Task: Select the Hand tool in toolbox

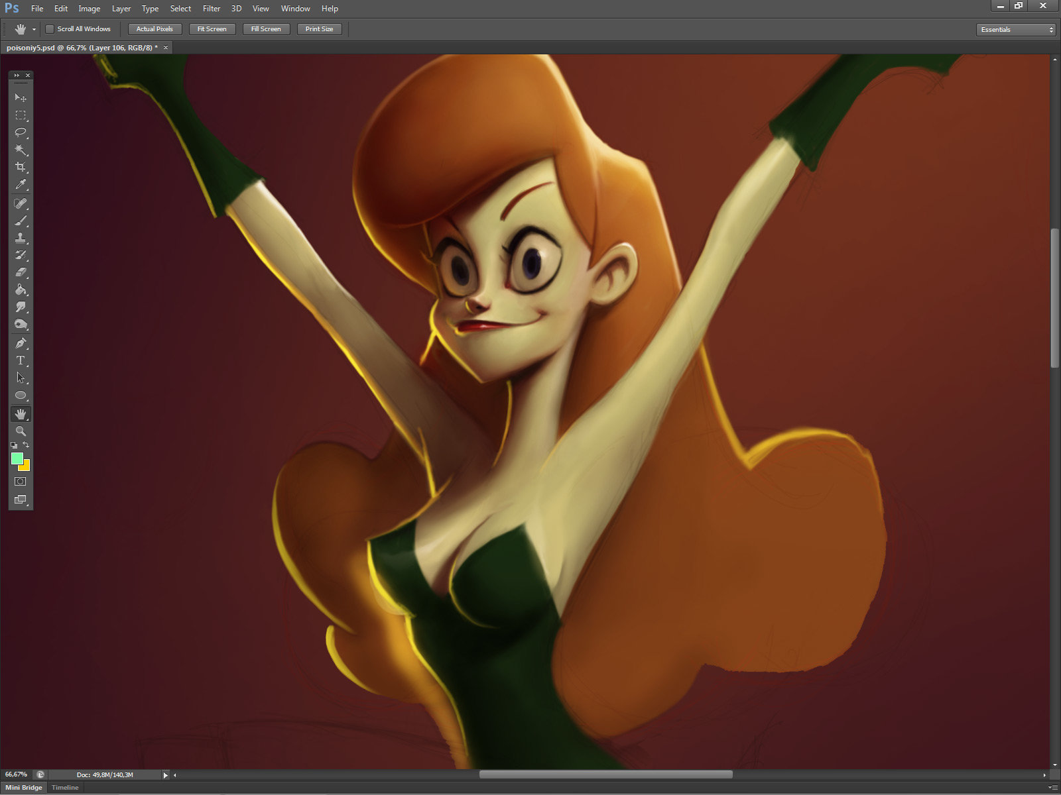Action: (21, 414)
